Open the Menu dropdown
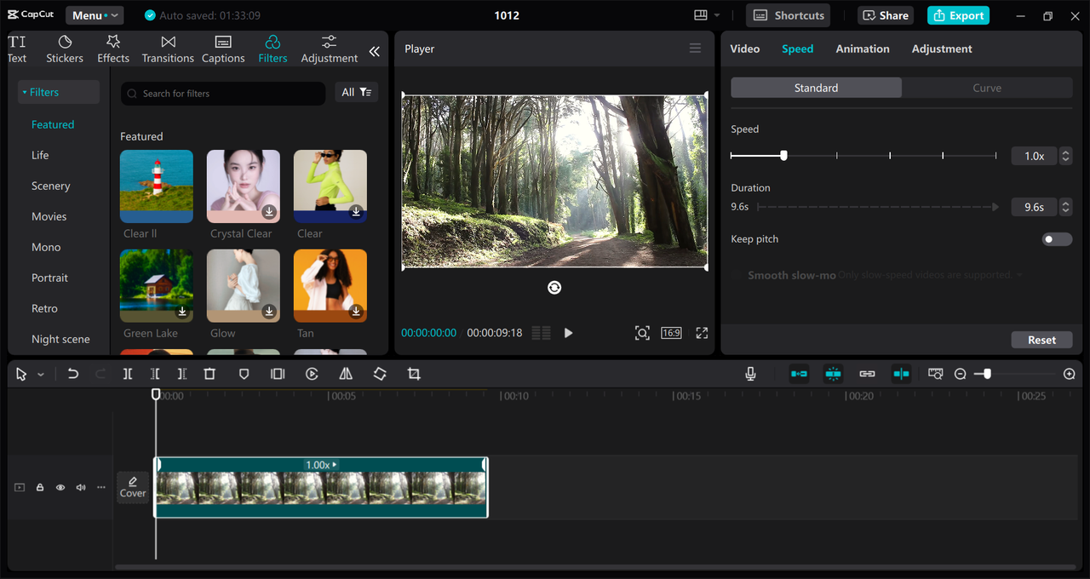 (x=95, y=15)
